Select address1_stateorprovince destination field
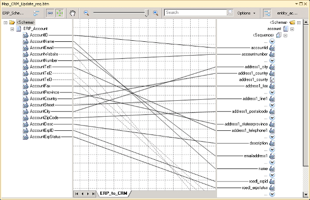 click(x=246, y=124)
